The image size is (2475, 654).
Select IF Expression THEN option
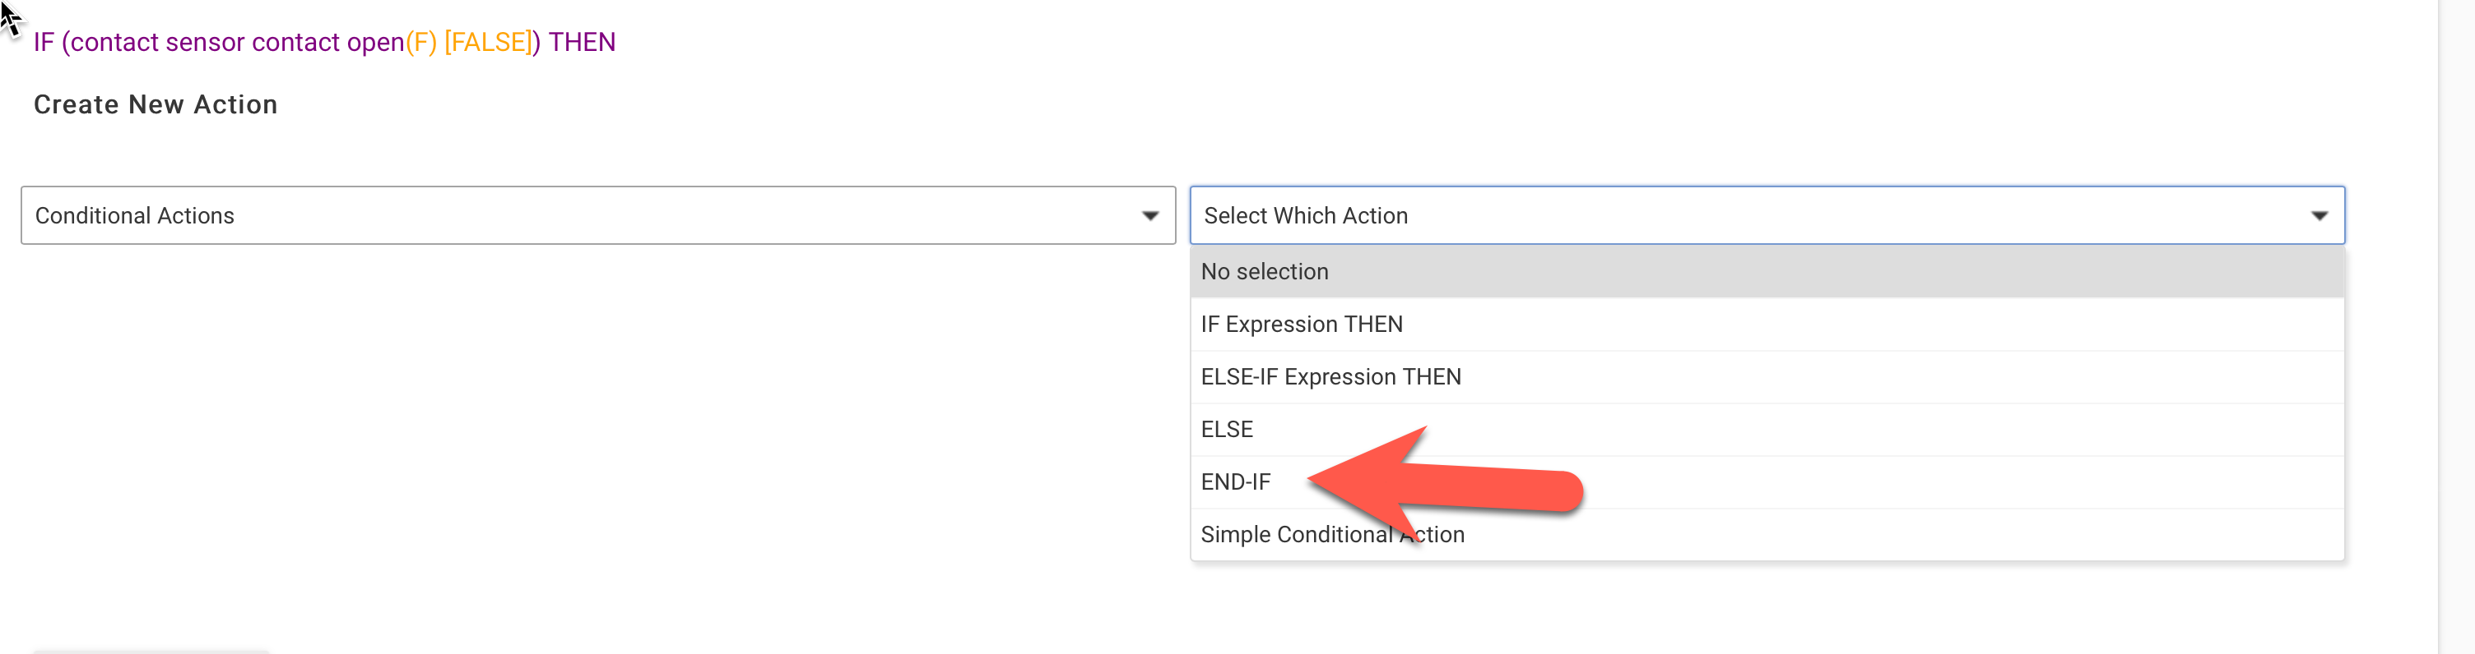pos(1767,324)
